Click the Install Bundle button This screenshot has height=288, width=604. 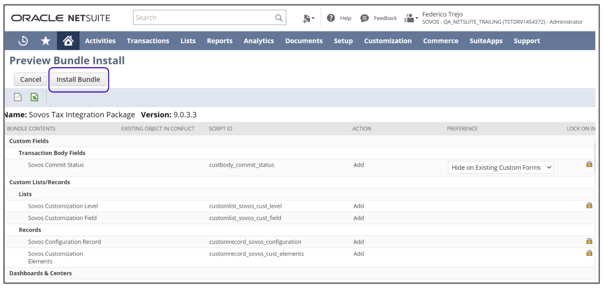(78, 79)
